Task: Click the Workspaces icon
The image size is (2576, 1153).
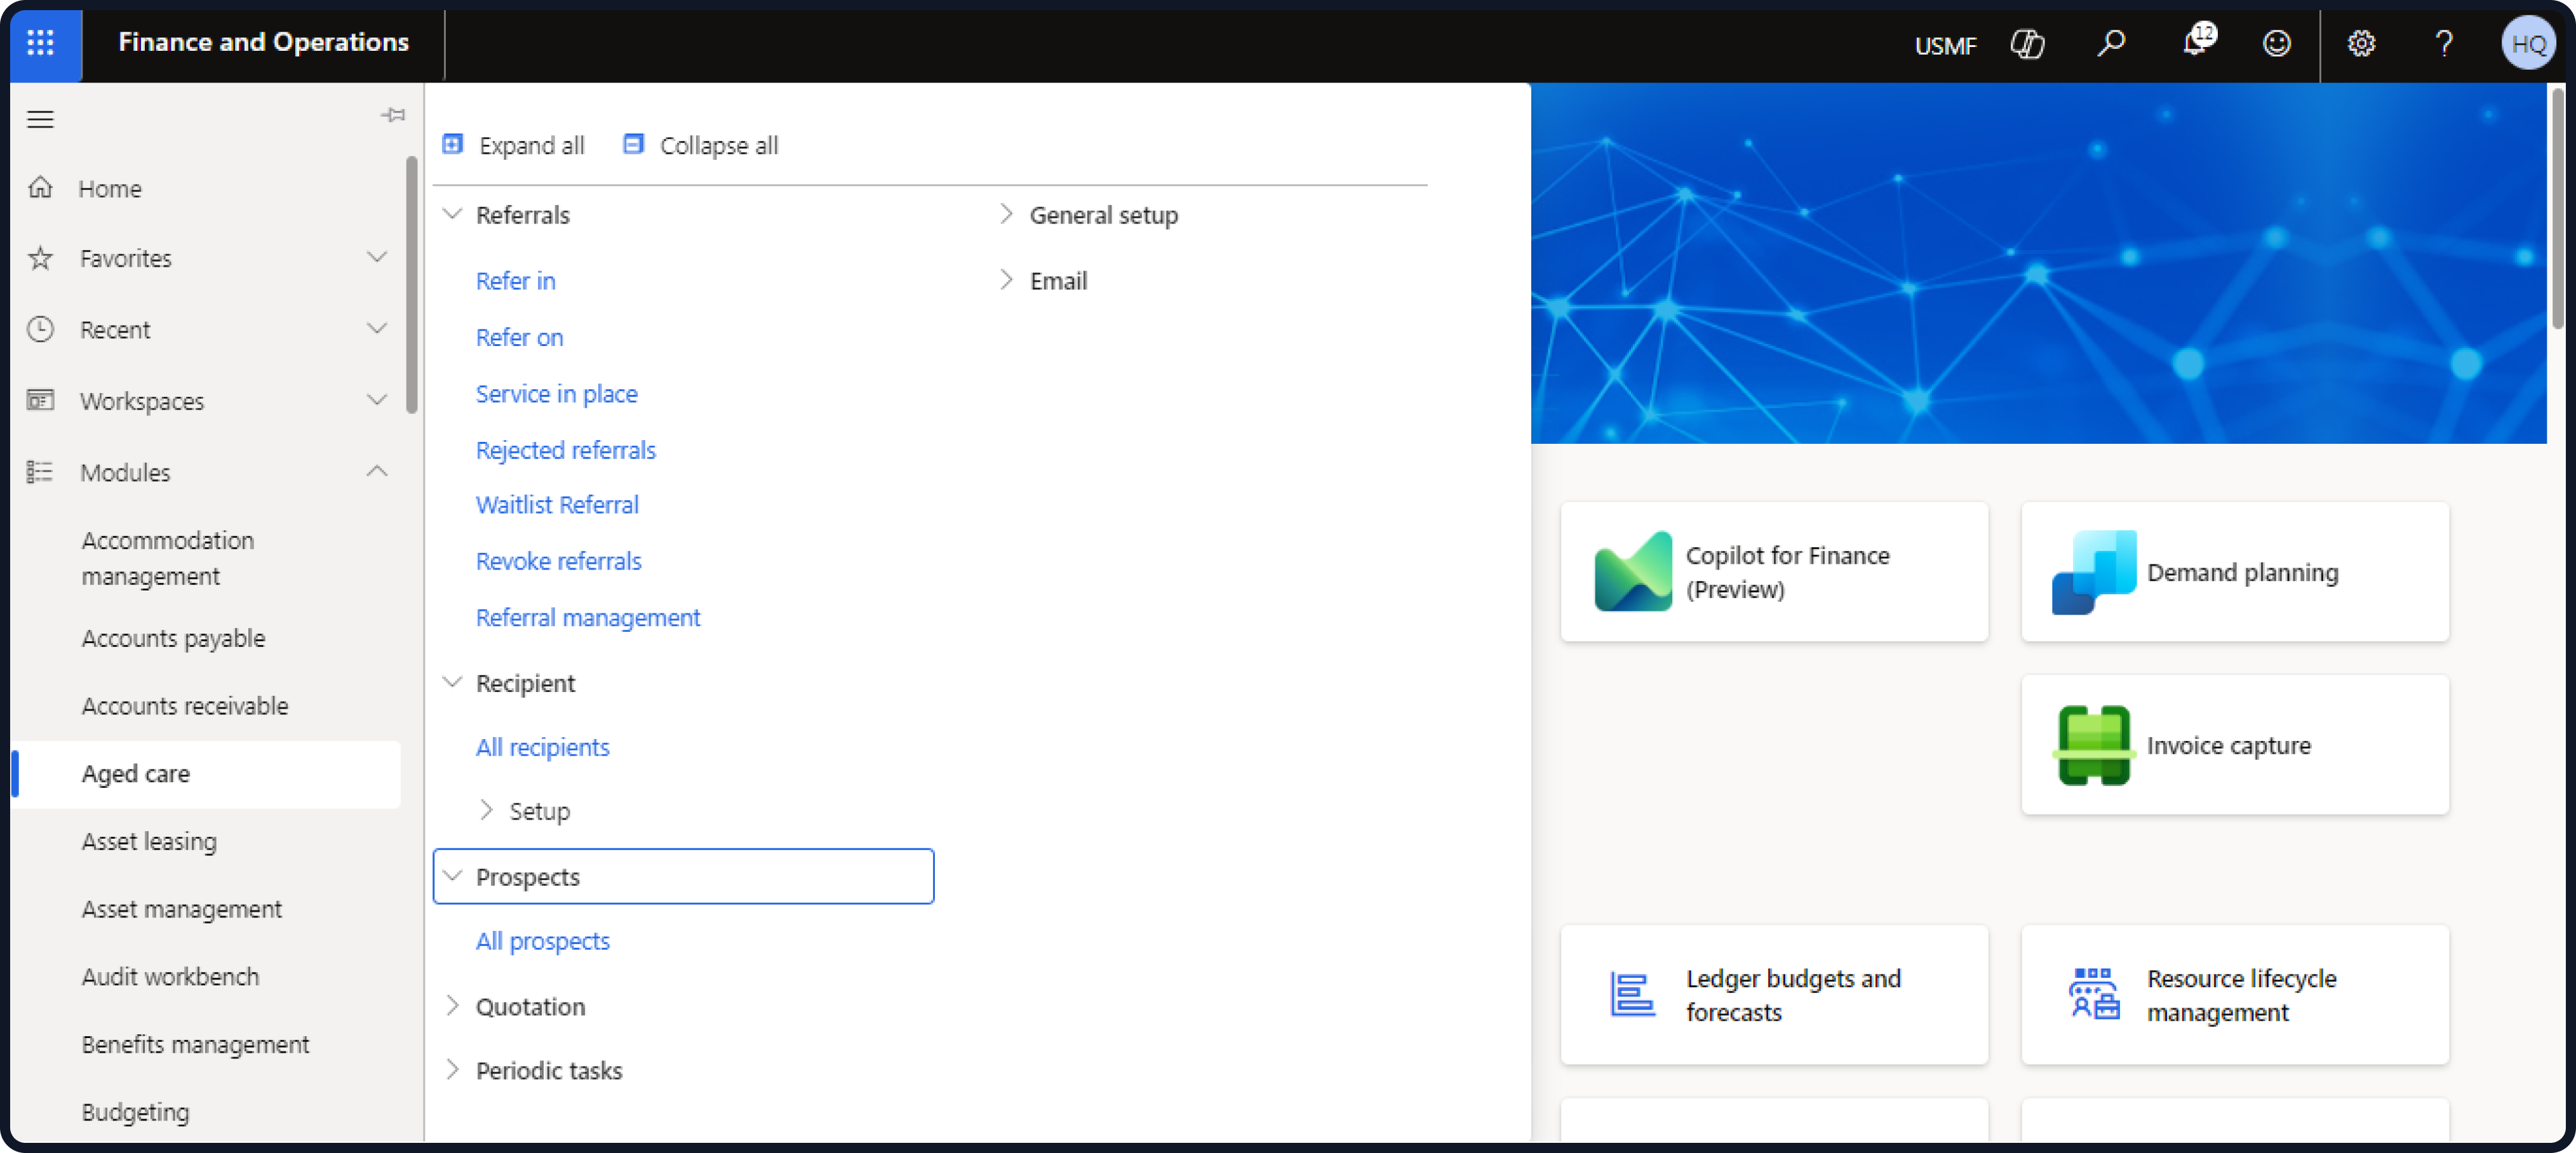Action: pyautogui.click(x=40, y=400)
